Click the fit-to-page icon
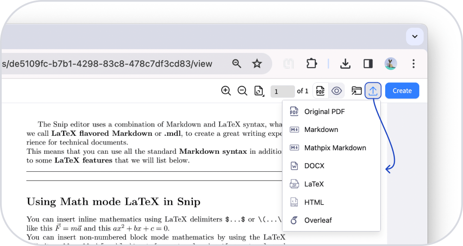The width and height of the screenshot is (463, 246). point(259,91)
